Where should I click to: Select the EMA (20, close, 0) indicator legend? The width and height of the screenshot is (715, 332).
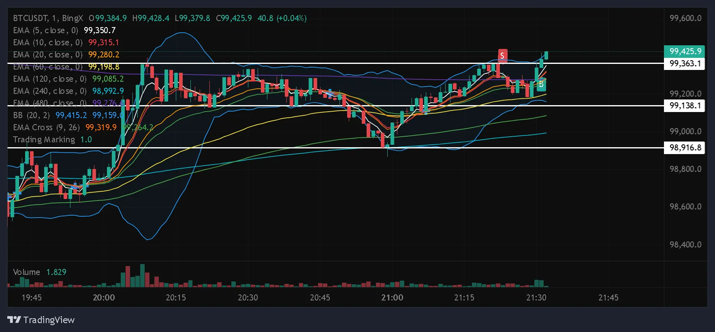click(x=47, y=55)
